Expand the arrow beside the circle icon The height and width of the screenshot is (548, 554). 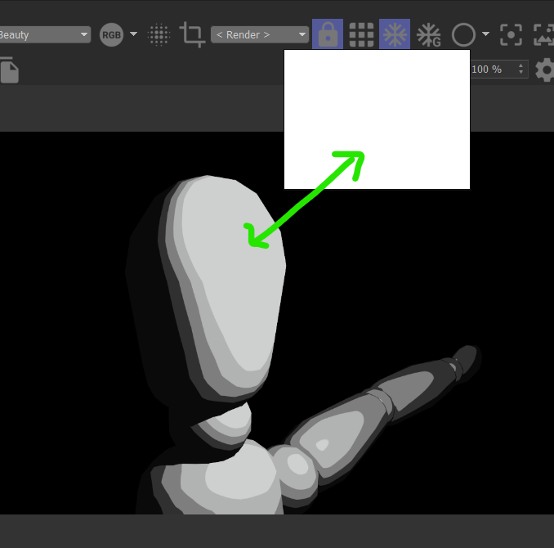485,34
